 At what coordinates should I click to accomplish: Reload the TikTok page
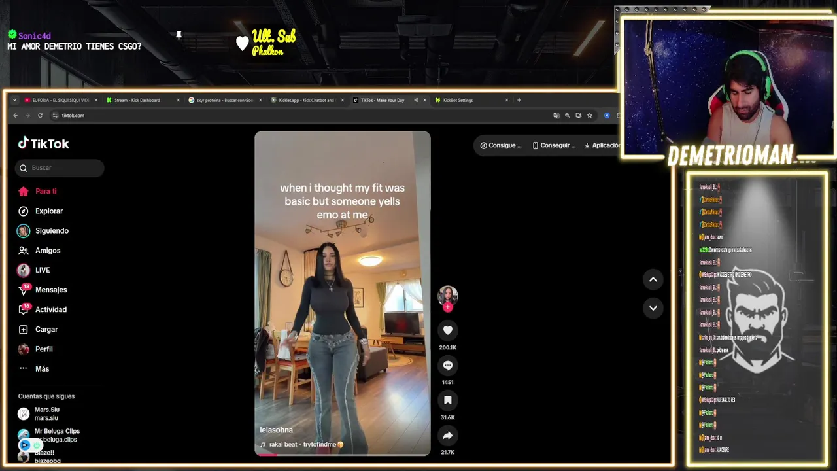[x=40, y=115]
